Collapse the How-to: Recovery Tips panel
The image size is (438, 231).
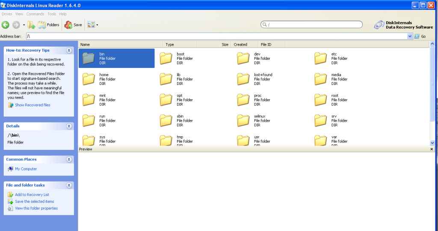click(69, 50)
